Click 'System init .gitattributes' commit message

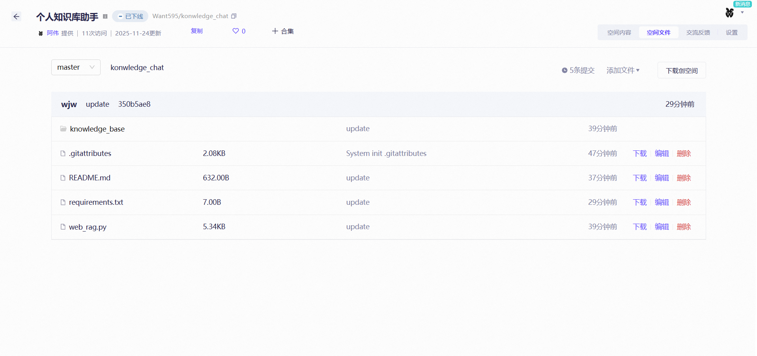[386, 153]
